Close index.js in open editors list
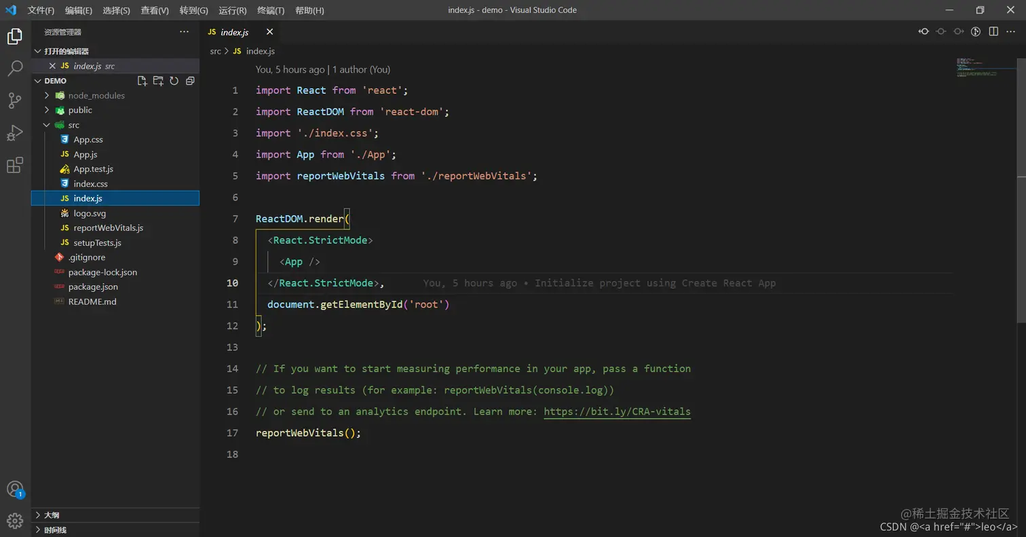Viewport: 1026px width, 537px height. (52, 66)
